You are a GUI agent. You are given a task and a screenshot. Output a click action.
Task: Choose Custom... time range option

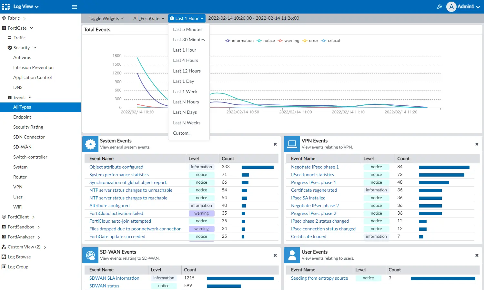pyautogui.click(x=182, y=133)
